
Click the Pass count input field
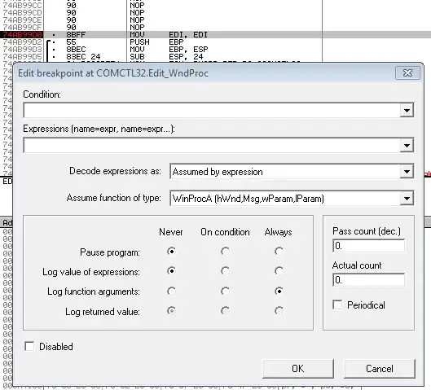click(368, 246)
